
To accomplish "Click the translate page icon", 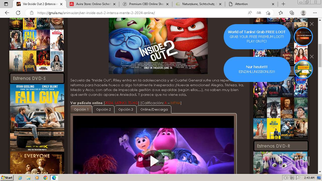I will coord(259,13).
